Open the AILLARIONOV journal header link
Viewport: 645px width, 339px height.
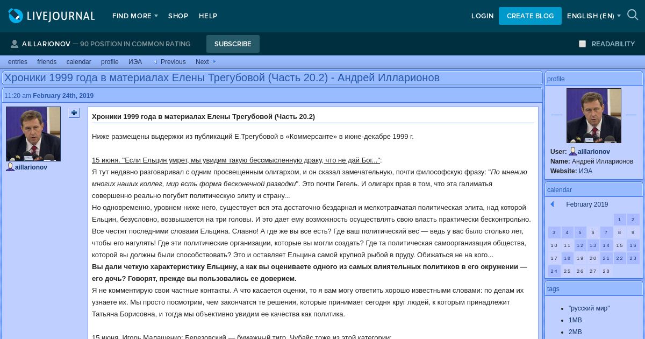click(46, 44)
